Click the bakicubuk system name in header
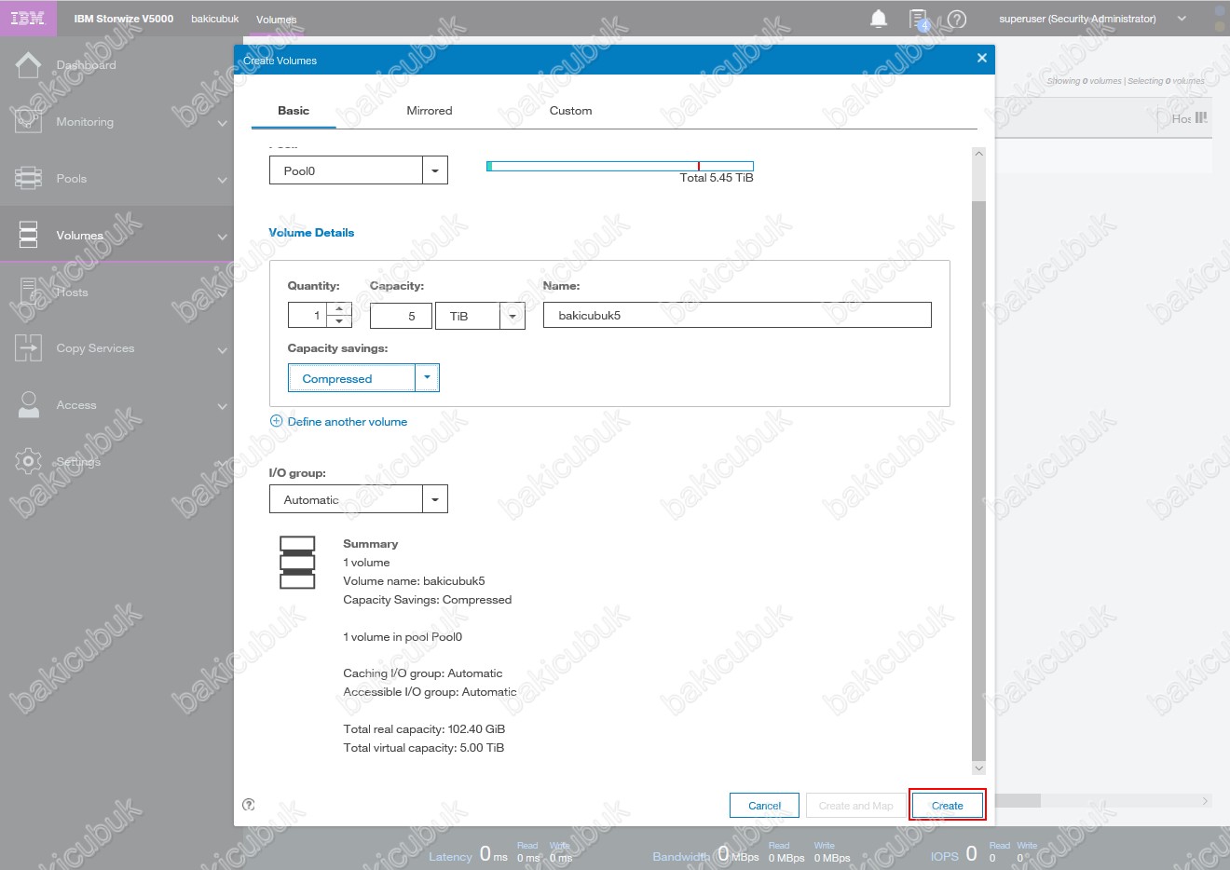This screenshot has width=1230, height=870. 215,19
